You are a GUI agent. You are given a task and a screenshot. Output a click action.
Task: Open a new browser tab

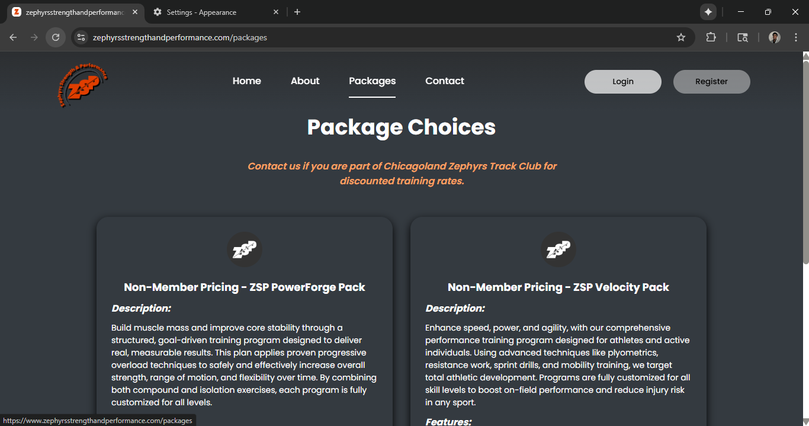(x=297, y=11)
